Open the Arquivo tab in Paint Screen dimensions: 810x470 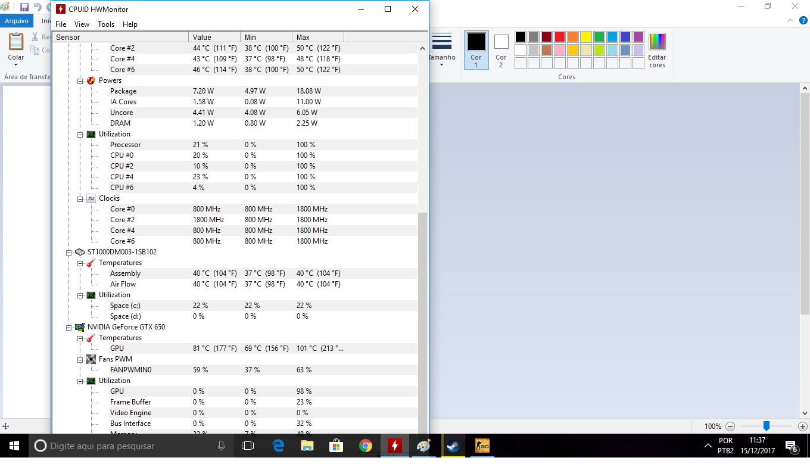point(17,20)
